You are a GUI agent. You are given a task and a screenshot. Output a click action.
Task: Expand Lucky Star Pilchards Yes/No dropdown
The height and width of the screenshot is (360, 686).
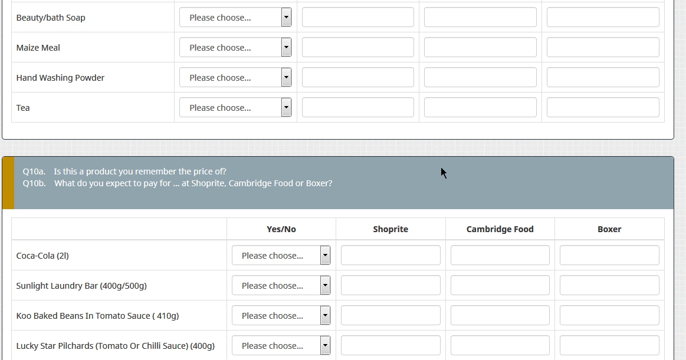click(x=281, y=346)
